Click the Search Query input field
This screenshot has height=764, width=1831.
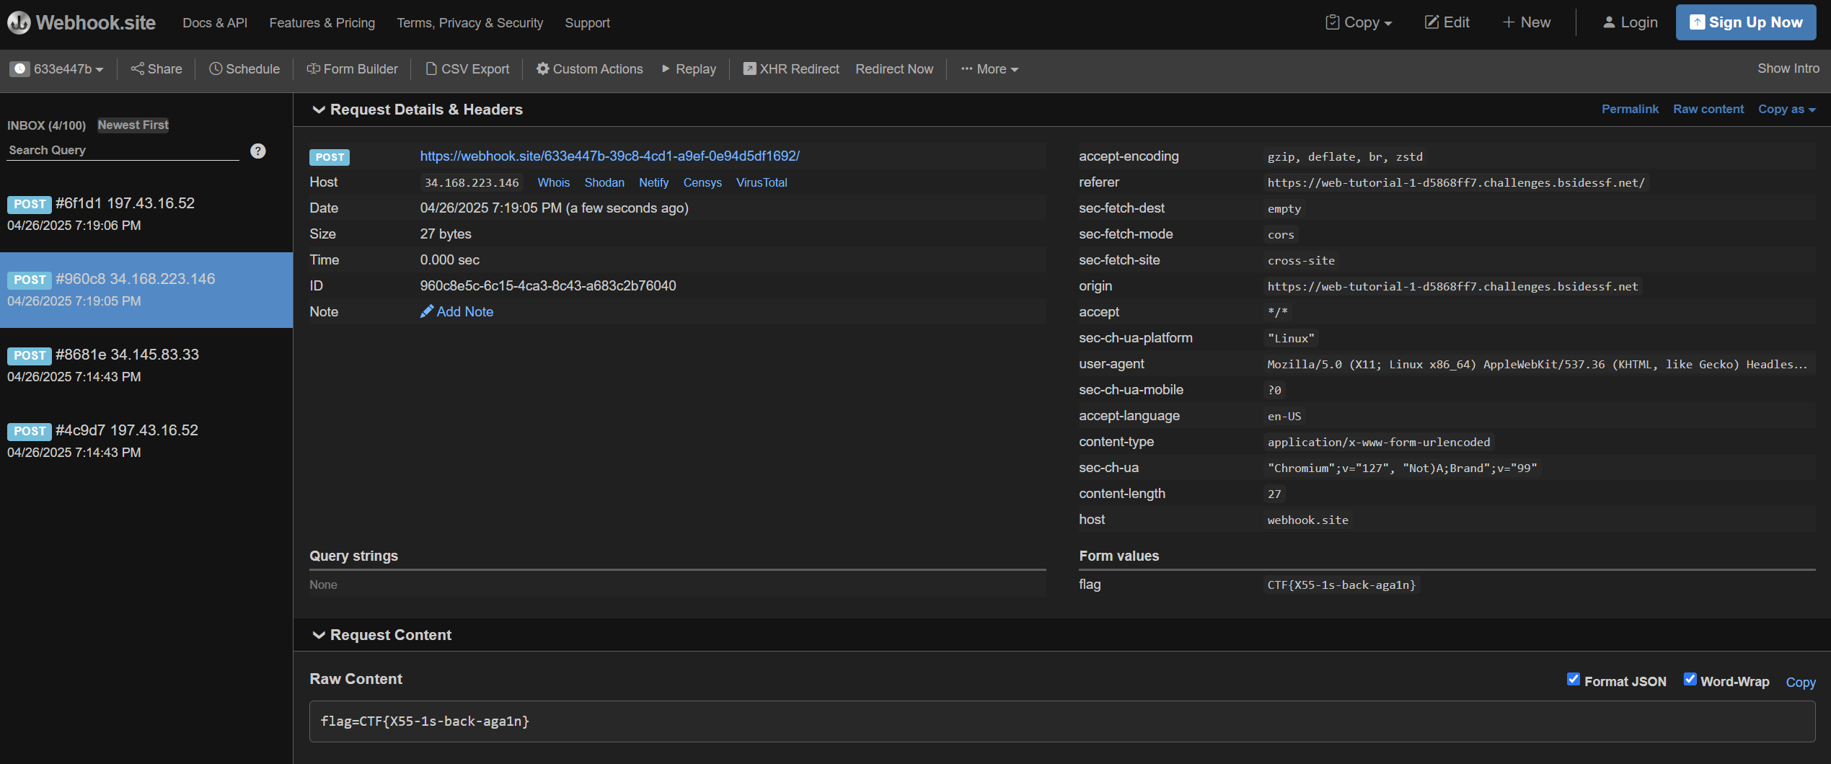pyautogui.click(x=123, y=151)
